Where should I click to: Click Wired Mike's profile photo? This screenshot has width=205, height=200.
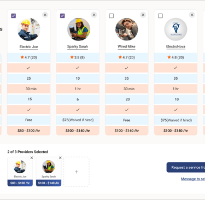click(x=127, y=29)
